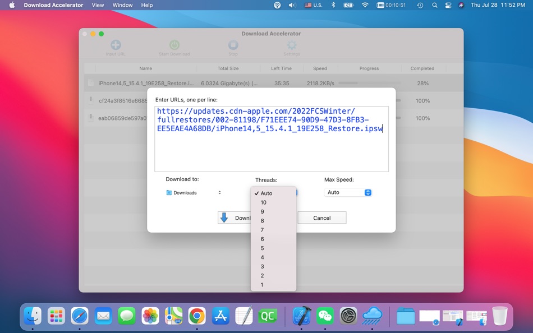Open TextEdit notepad icon in the dock
Viewport: 533px width, 333px height.
pos(244,316)
